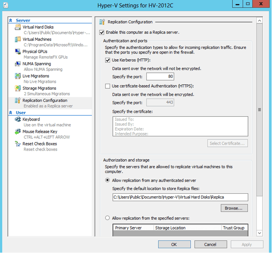Click the Mouse Release Key icon
The image size is (272, 253).
coord(18,132)
